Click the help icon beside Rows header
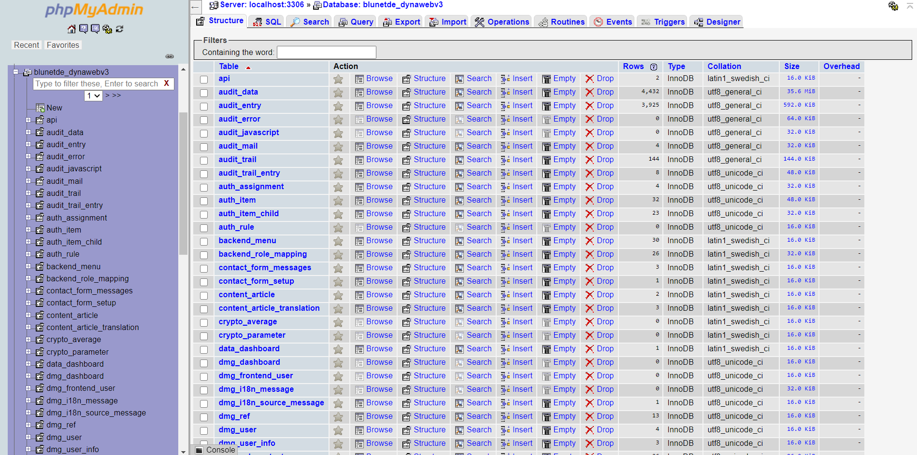This screenshot has height=455, width=917. [x=653, y=67]
